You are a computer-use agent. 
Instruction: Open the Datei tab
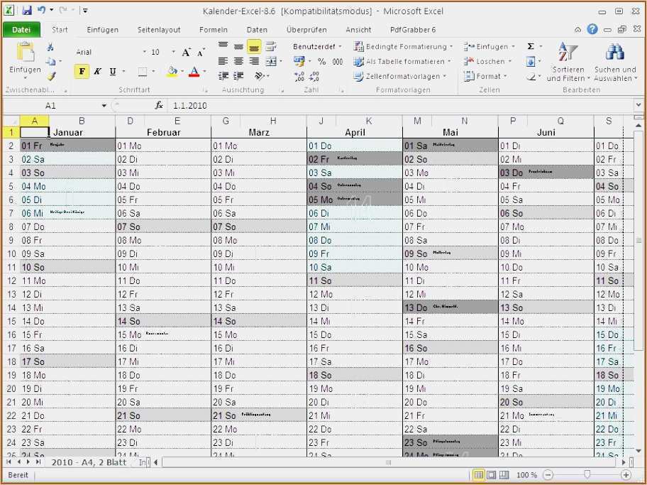pyautogui.click(x=21, y=30)
